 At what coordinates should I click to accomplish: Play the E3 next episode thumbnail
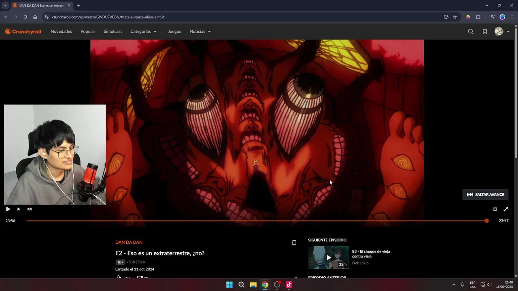click(329, 257)
